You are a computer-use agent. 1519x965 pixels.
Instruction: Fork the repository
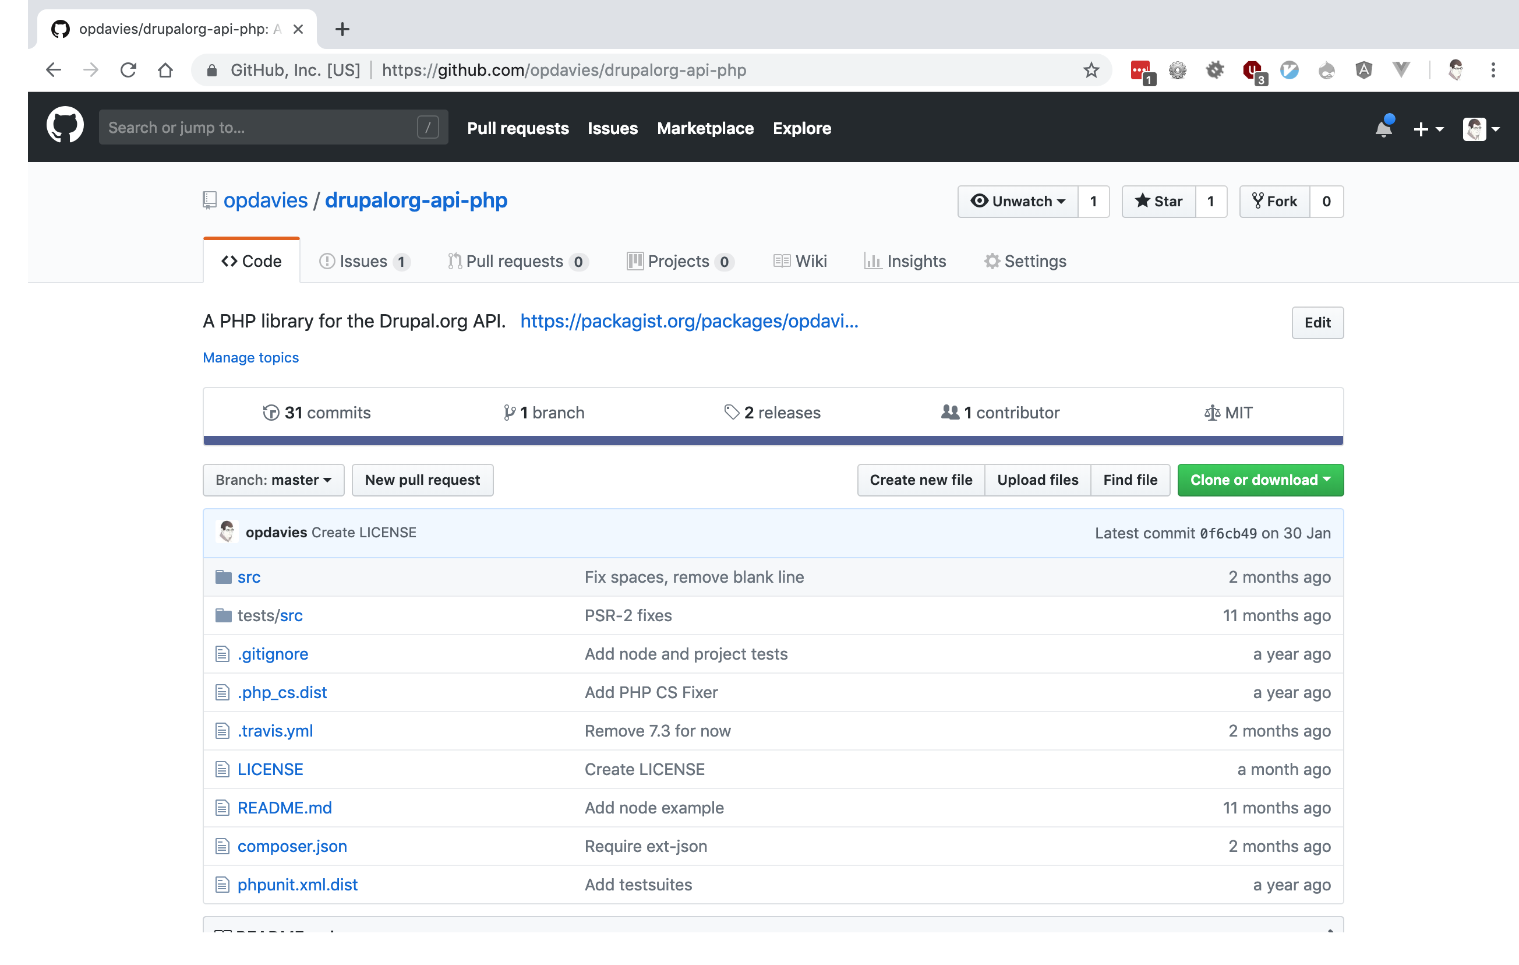tap(1274, 201)
